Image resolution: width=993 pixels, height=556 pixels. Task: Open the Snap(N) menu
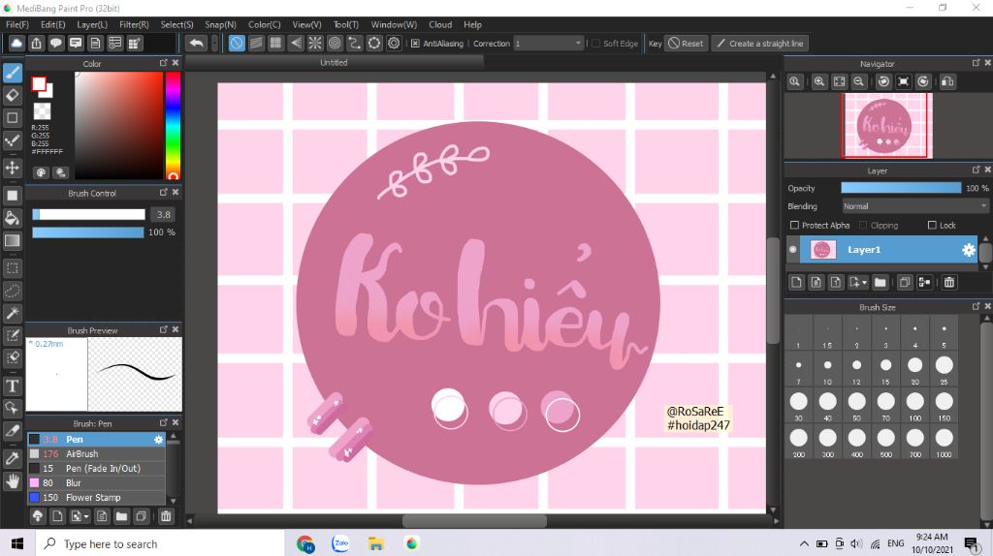pos(220,24)
